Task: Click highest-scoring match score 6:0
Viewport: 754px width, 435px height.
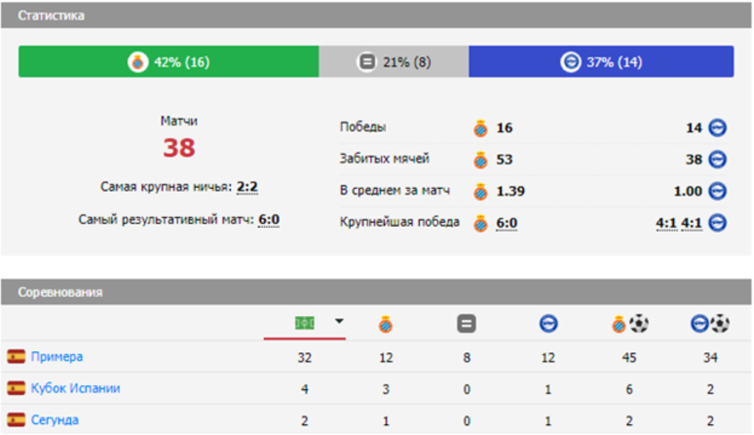Action: (268, 220)
